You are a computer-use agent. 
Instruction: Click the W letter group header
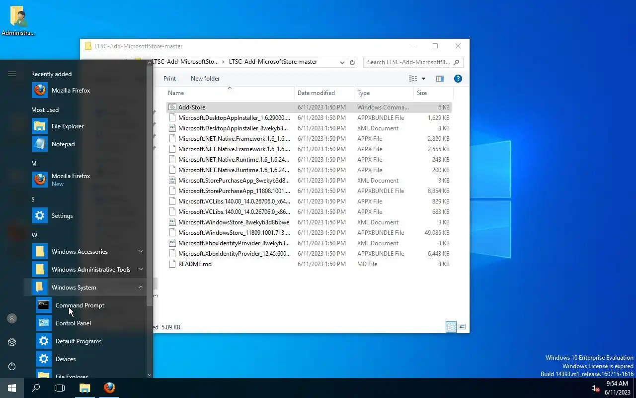click(x=34, y=235)
